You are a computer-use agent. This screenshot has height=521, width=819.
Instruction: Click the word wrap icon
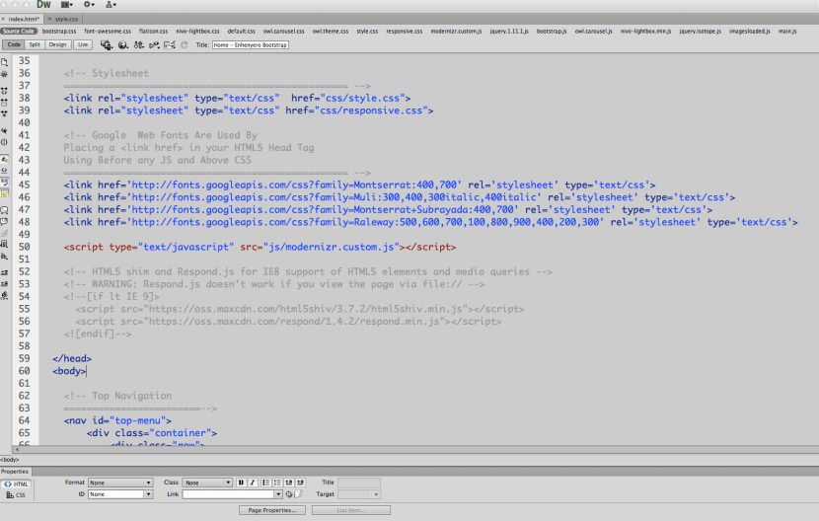(4, 183)
